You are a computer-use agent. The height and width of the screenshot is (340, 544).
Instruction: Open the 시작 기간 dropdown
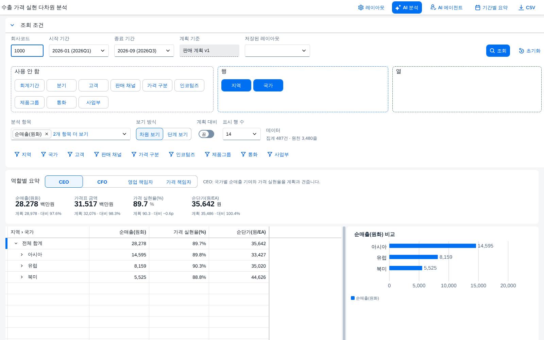pyautogui.click(x=79, y=51)
